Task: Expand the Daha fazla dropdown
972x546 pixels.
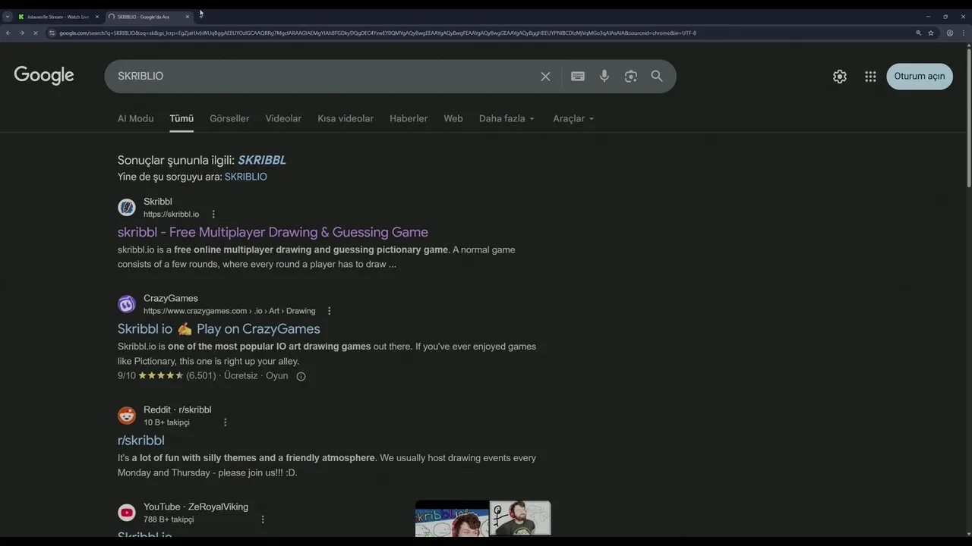Action: [x=507, y=118]
